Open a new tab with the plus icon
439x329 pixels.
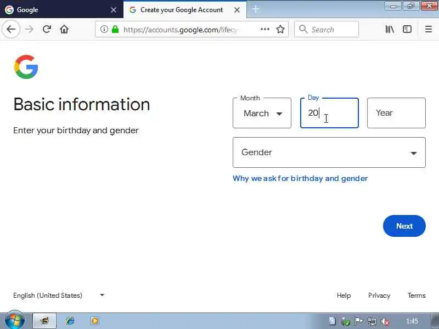(x=256, y=9)
